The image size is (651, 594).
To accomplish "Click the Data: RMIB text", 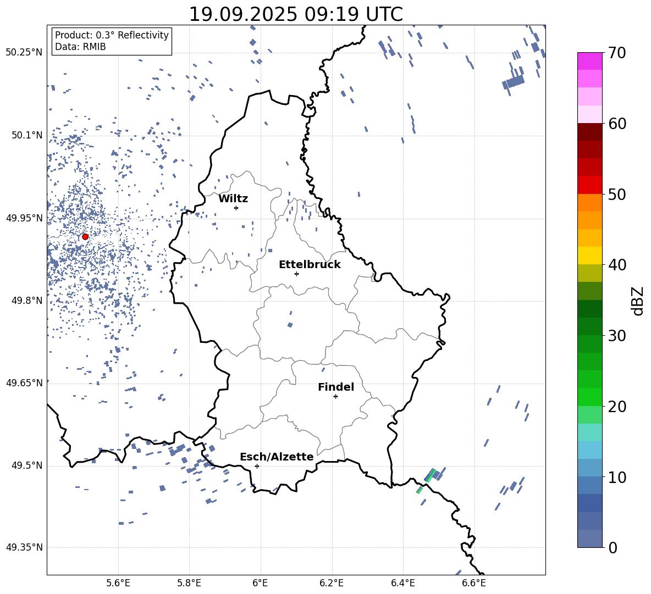I will tap(80, 47).
